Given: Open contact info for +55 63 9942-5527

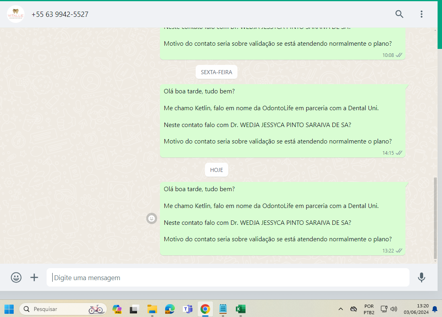Looking at the screenshot, I should [x=60, y=14].
